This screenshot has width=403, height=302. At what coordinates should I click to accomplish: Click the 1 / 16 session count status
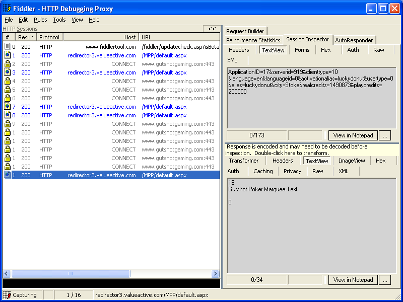pos(74,295)
